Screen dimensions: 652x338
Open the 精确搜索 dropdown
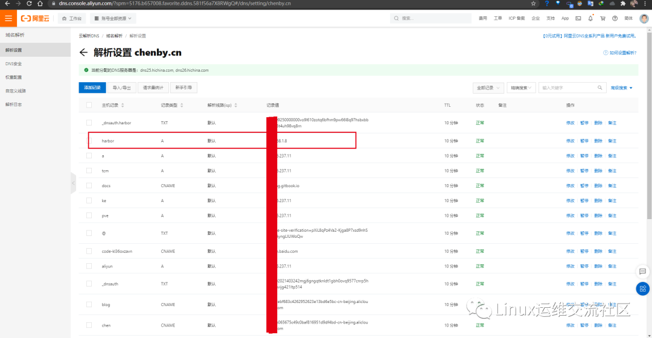pyautogui.click(x=521, y=88)
